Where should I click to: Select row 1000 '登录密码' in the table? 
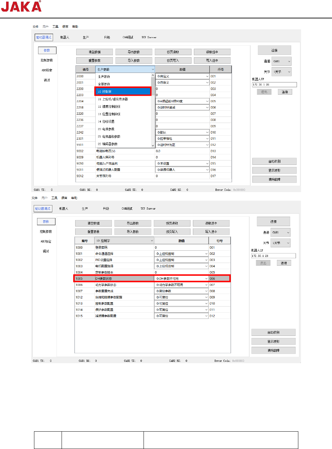point(152,248)
